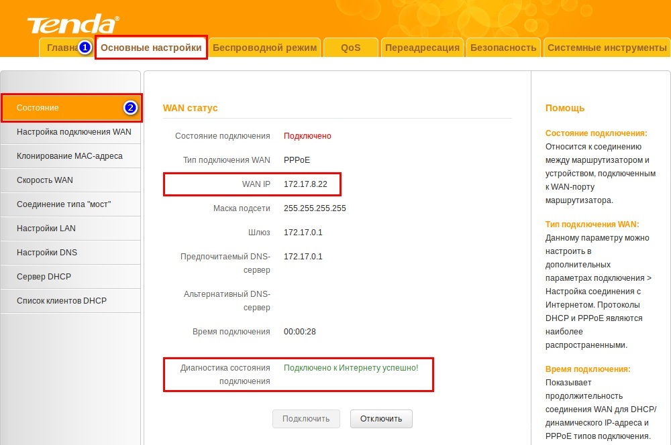
Task: Click the WAN IP value 172.17.8.22
Action: pos(305,184)
